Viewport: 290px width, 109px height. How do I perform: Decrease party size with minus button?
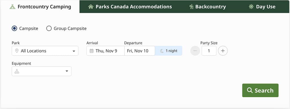pyautogui.click(x=195, y=51)
